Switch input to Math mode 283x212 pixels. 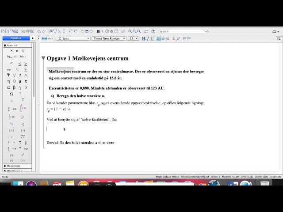50,38
